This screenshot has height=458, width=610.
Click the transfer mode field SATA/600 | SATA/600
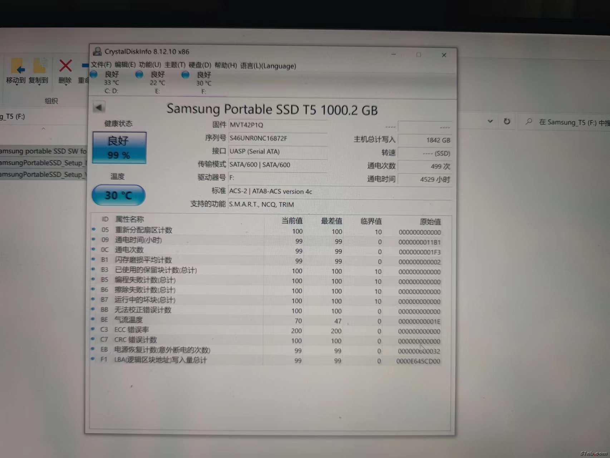tap(278, 165)
